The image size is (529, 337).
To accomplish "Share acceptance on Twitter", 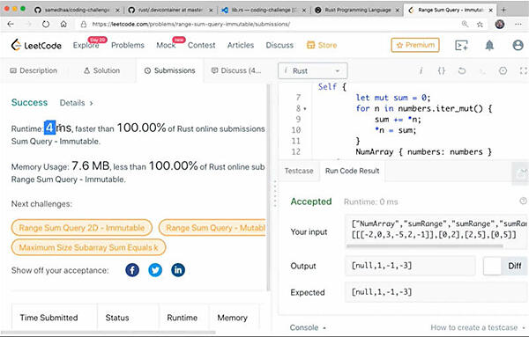I will coord(155,270).
